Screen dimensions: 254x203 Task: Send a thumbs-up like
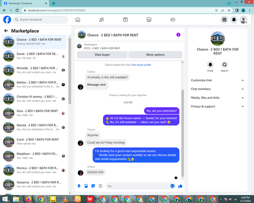pyautogui.click(x=180, y=186)
